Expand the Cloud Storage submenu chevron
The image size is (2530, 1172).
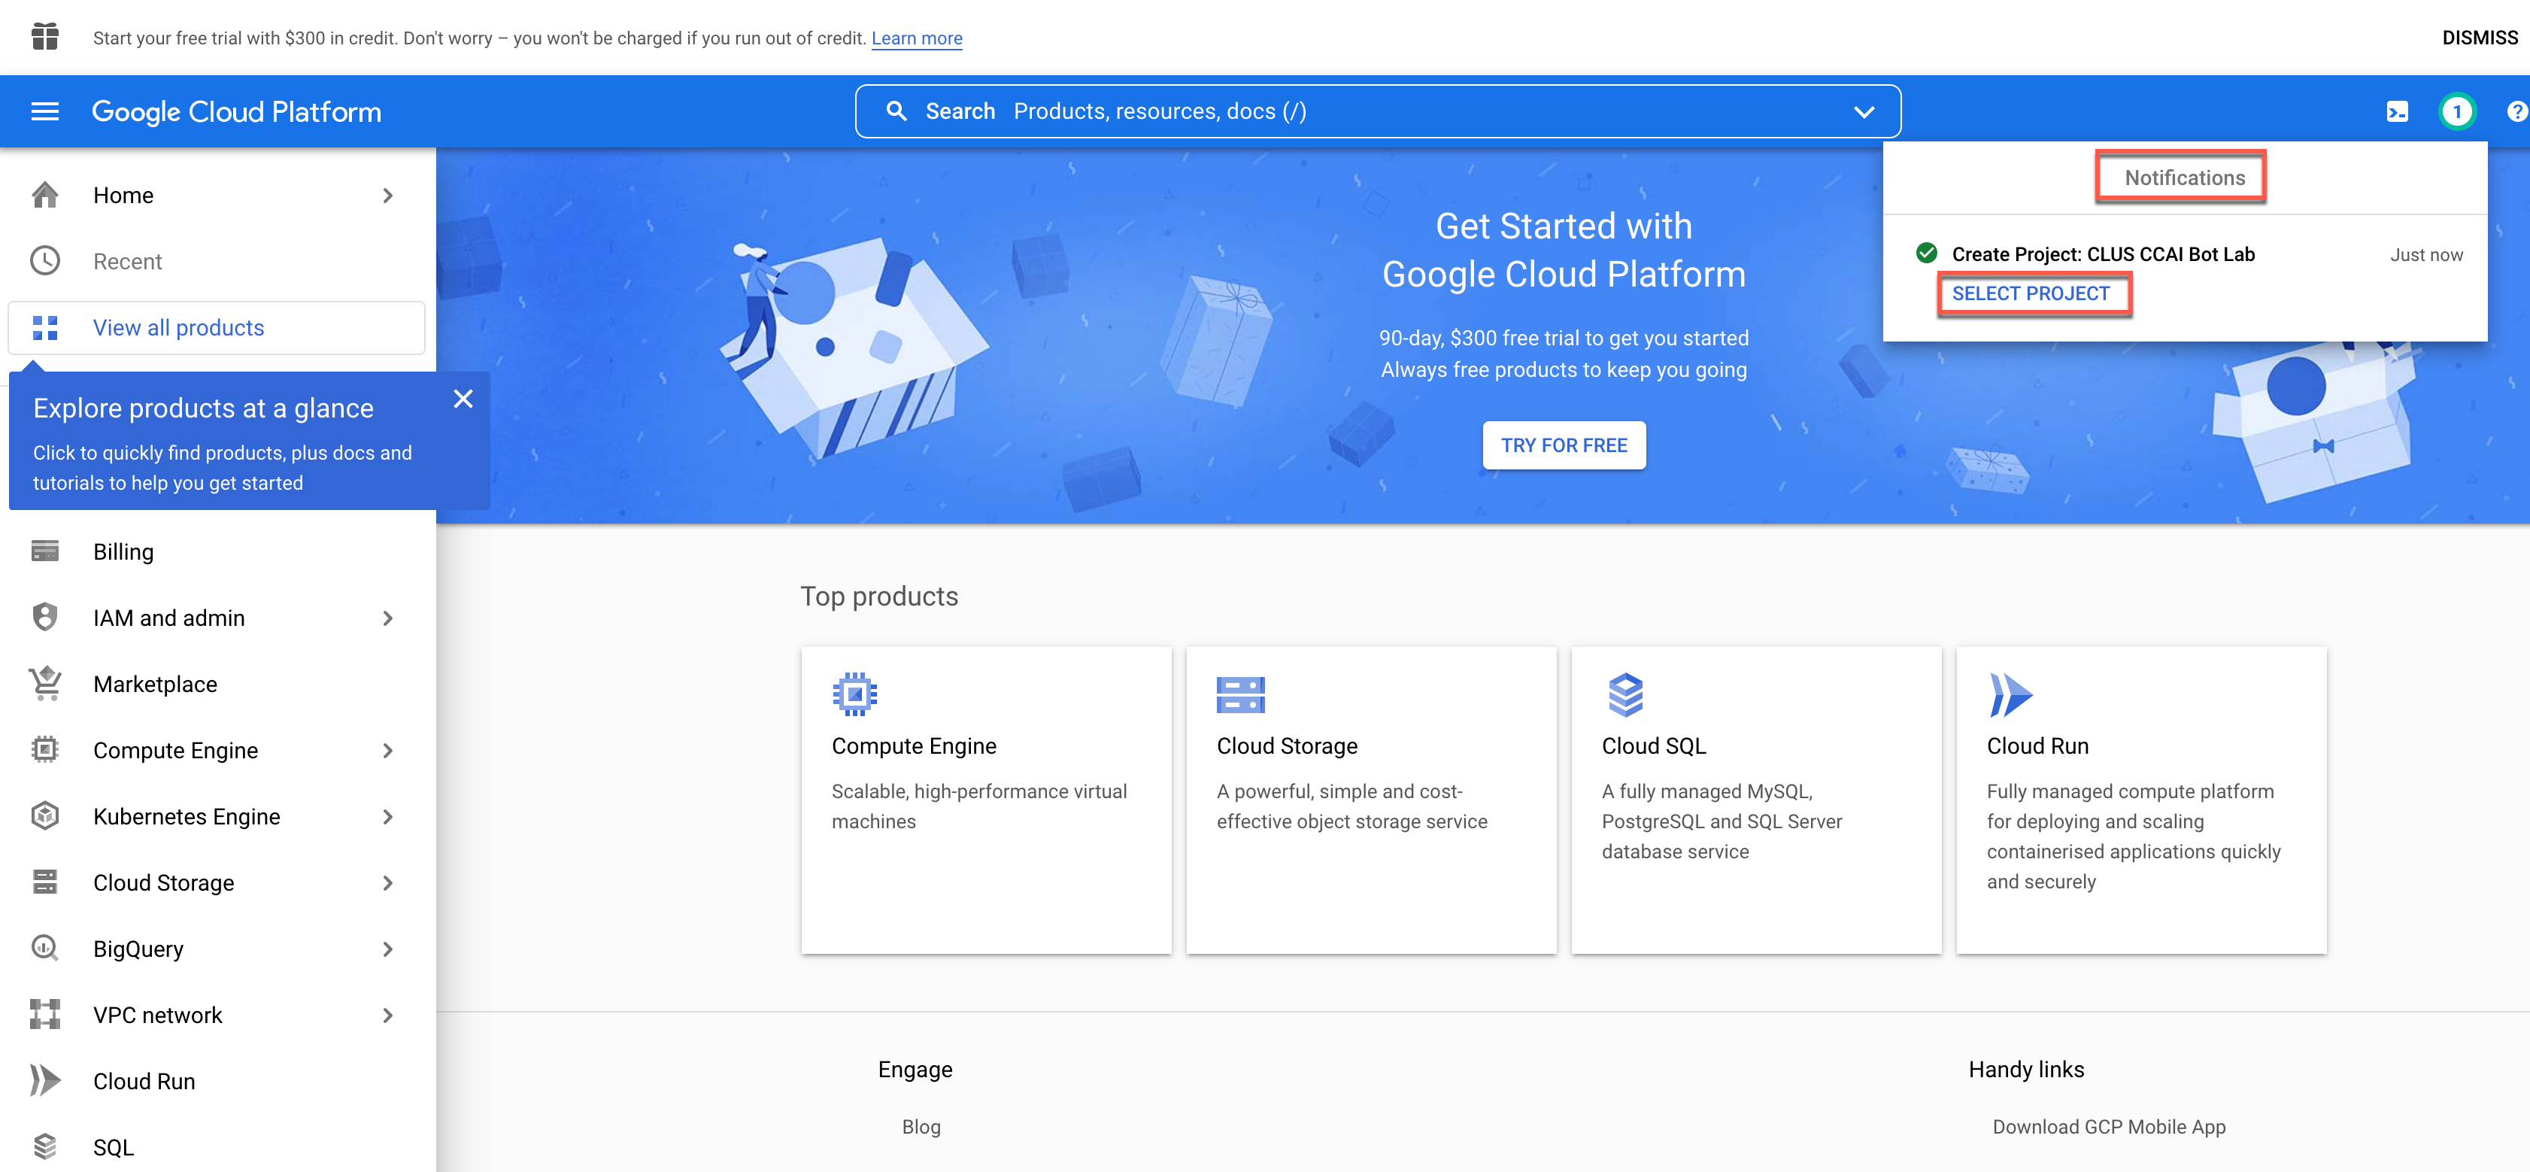tap(388, 883)
